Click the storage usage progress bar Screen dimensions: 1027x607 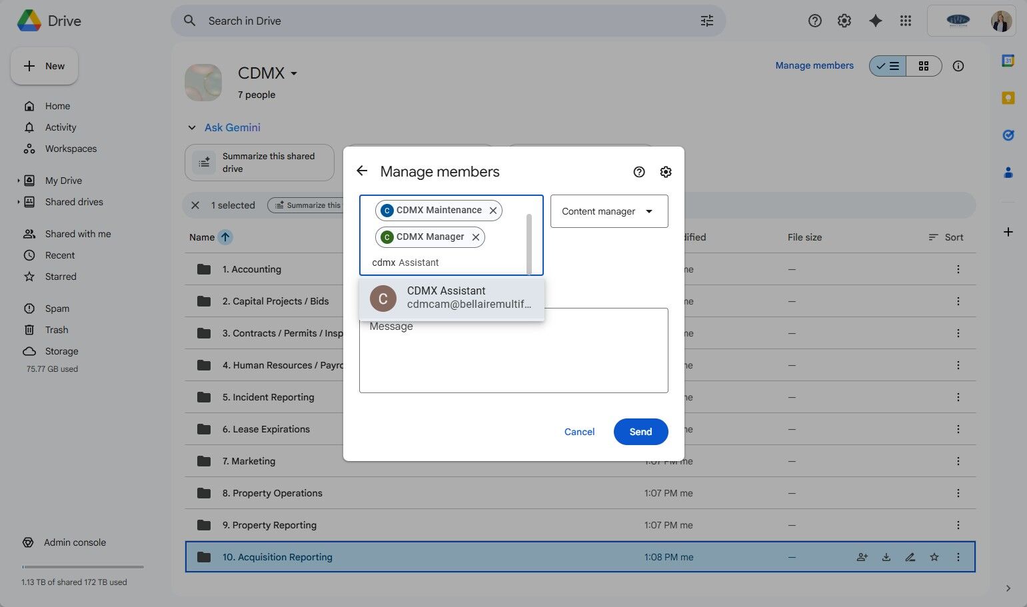click(x=83, y=567)
